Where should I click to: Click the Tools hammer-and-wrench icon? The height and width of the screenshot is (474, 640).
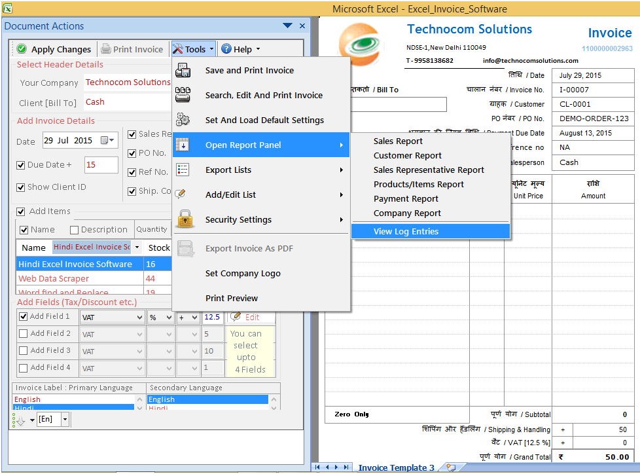tap(178, 48)
